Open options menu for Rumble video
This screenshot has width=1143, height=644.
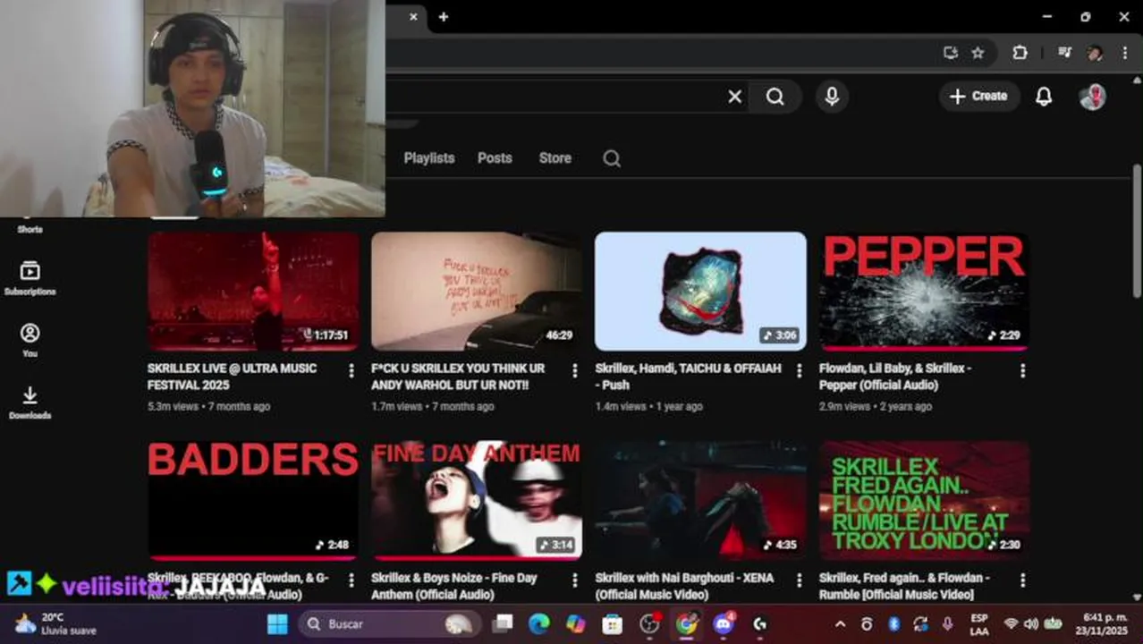(1022, 580)
